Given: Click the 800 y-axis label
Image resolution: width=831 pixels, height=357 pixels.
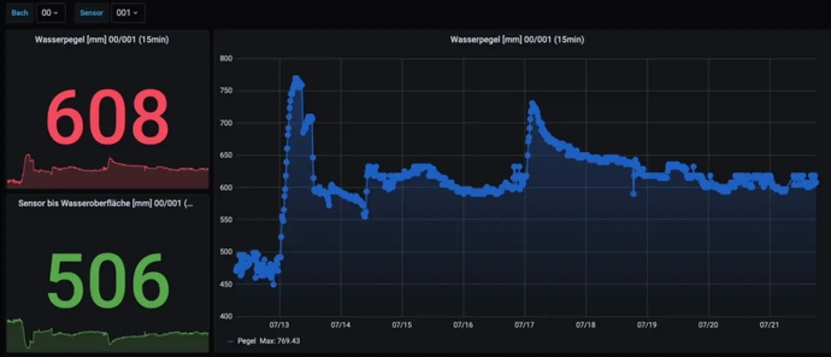Looking at the screenshot, I should click(x=226, y=59).
